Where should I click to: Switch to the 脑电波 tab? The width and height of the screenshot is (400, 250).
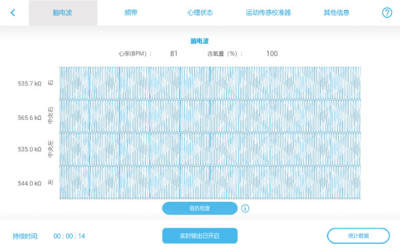[x=63, y=13]
